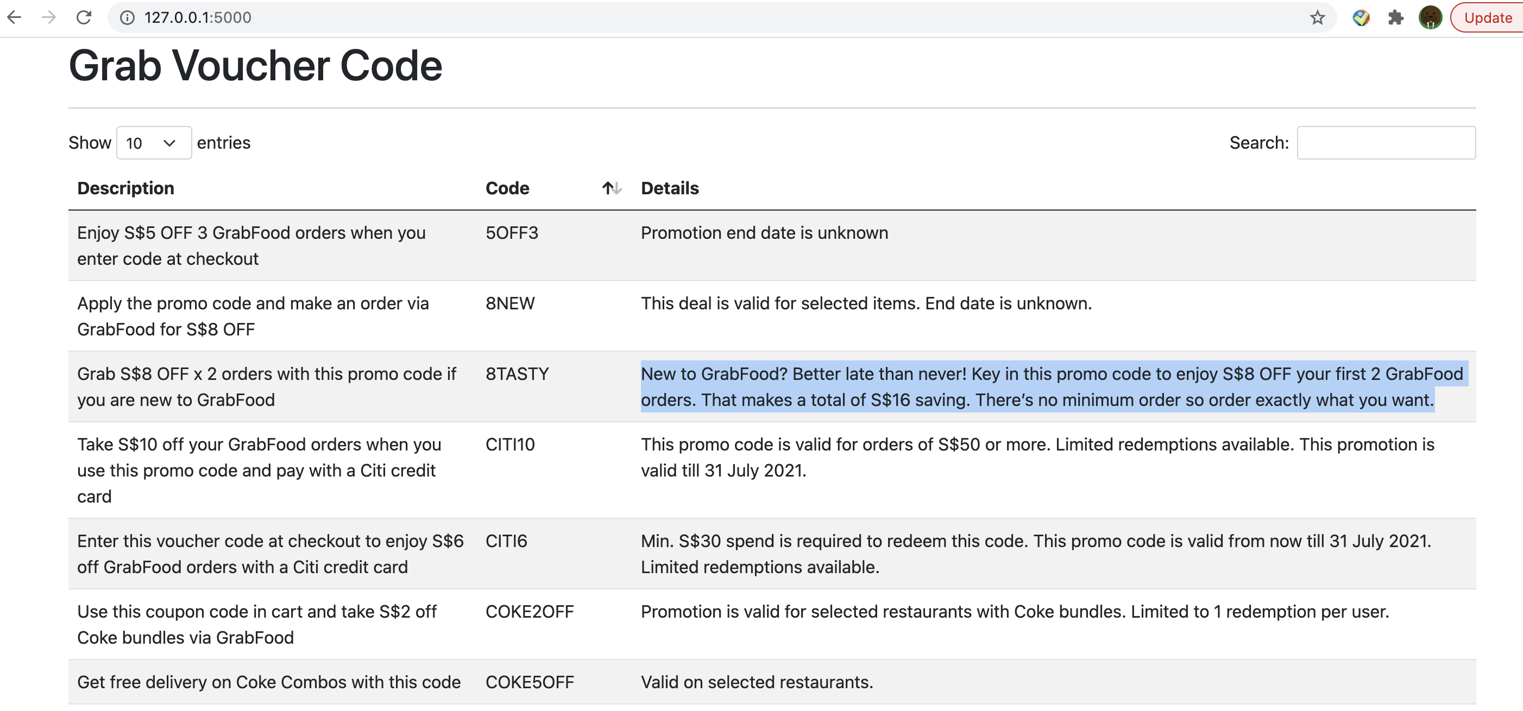This screenshot has height=711, width=1523.
Task: Click the site info icon in address bar
Action: click(x=127, y=18)
